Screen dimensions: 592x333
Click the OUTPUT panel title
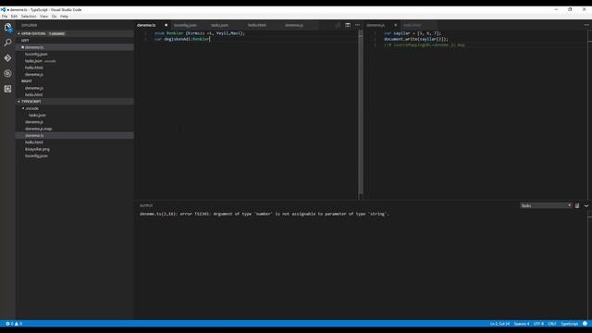(x=146, y=205)
